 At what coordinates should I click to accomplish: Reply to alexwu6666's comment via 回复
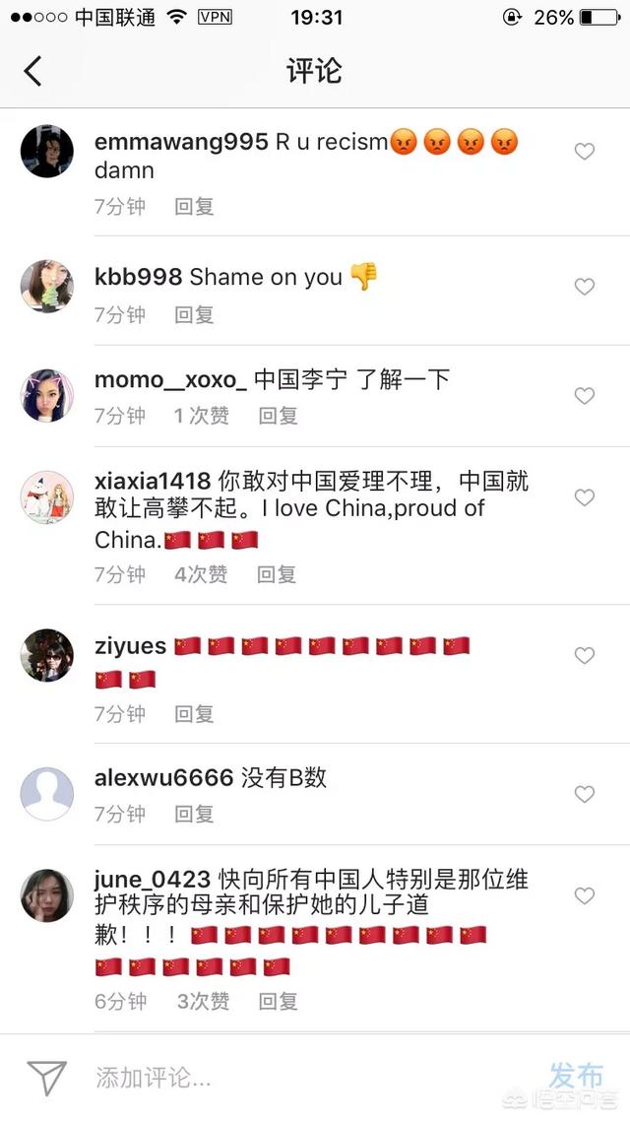[x=194, y=814]
